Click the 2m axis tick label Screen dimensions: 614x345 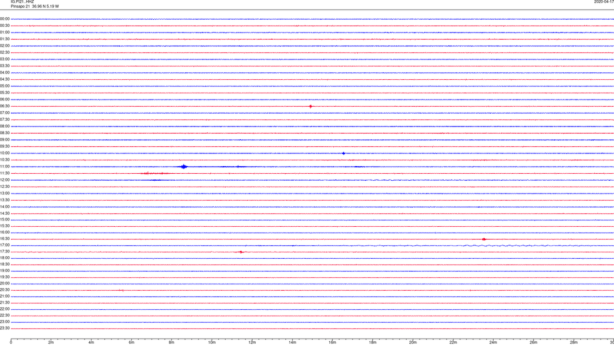click(x=51, y=342)
